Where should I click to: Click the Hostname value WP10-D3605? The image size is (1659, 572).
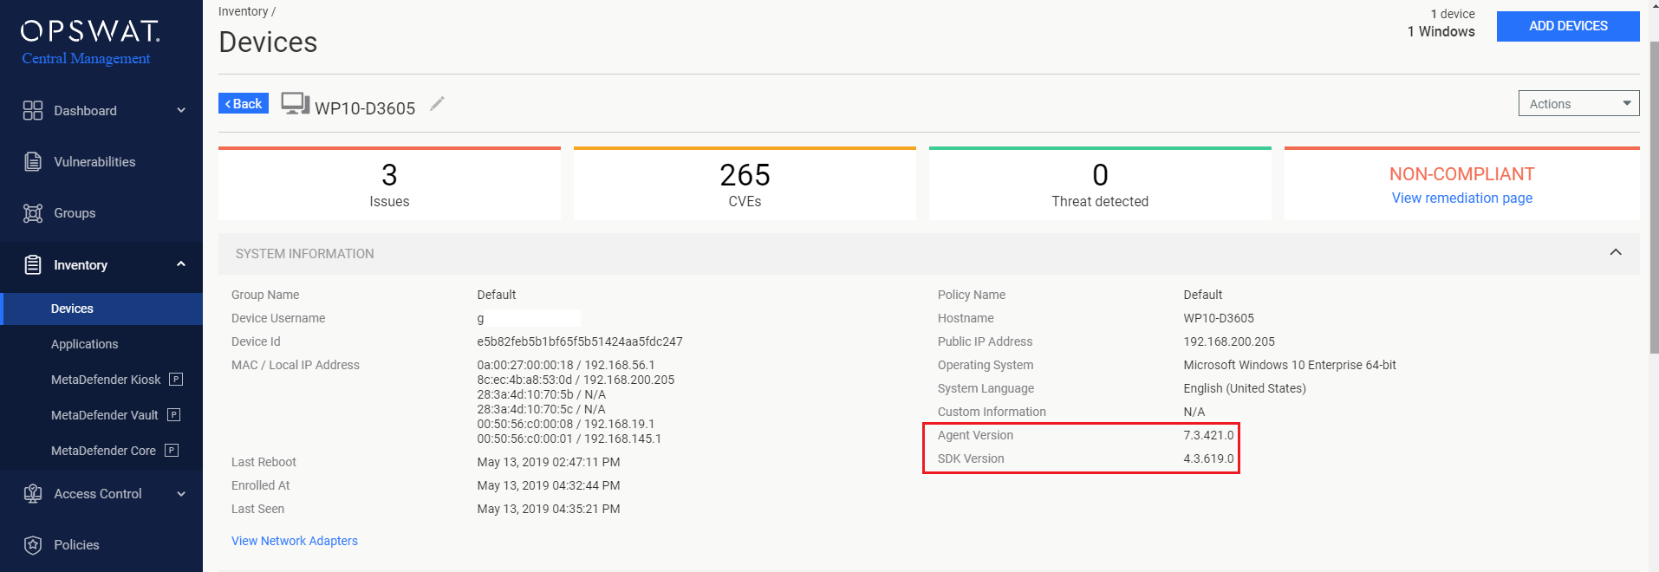pos(1218,318)
